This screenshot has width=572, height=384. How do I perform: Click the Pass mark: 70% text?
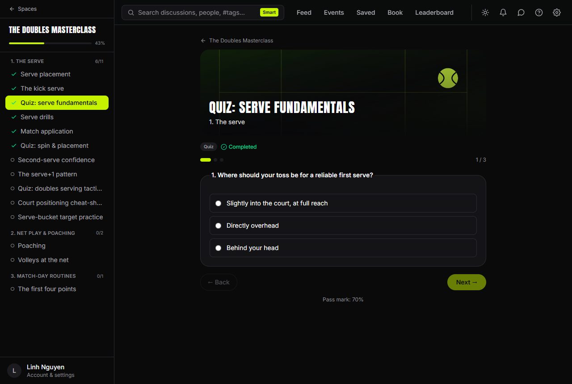tap(343, 300)
